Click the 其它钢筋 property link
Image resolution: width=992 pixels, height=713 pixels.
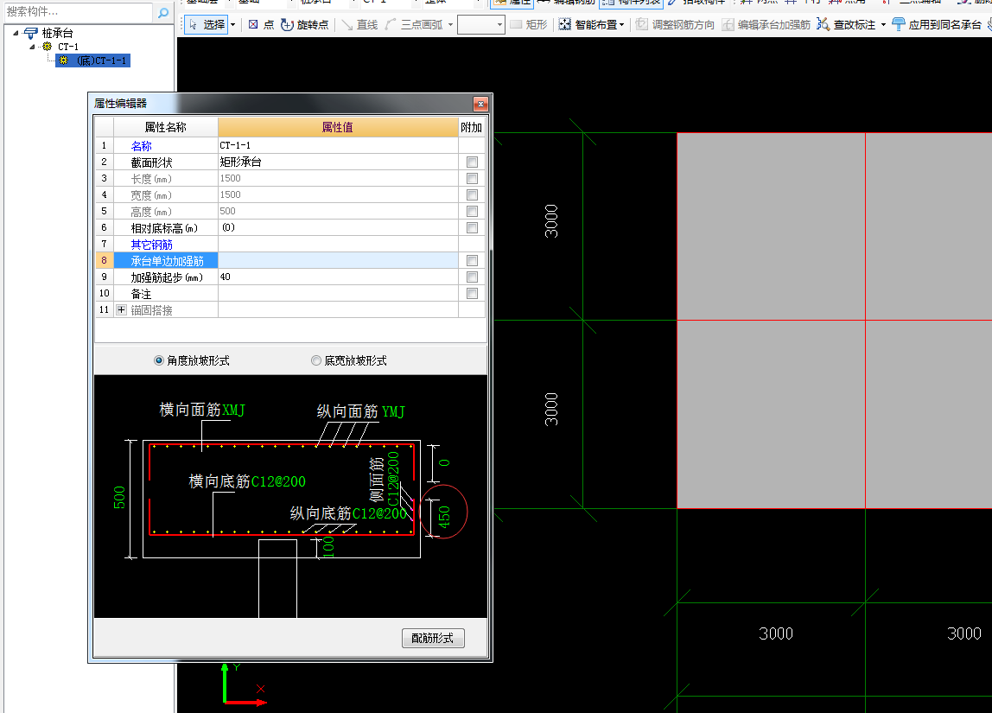point(152,245)
